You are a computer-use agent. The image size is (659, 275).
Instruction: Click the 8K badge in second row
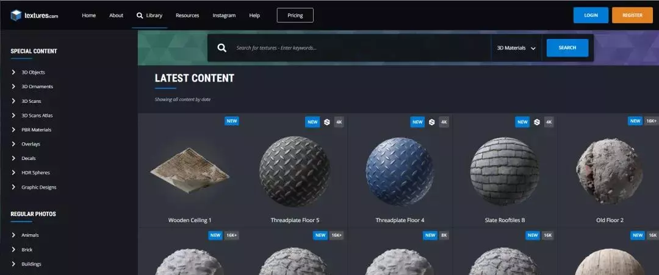click(444, 235)
